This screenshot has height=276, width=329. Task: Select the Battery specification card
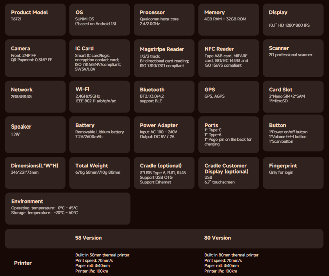[x=100, y=134]
